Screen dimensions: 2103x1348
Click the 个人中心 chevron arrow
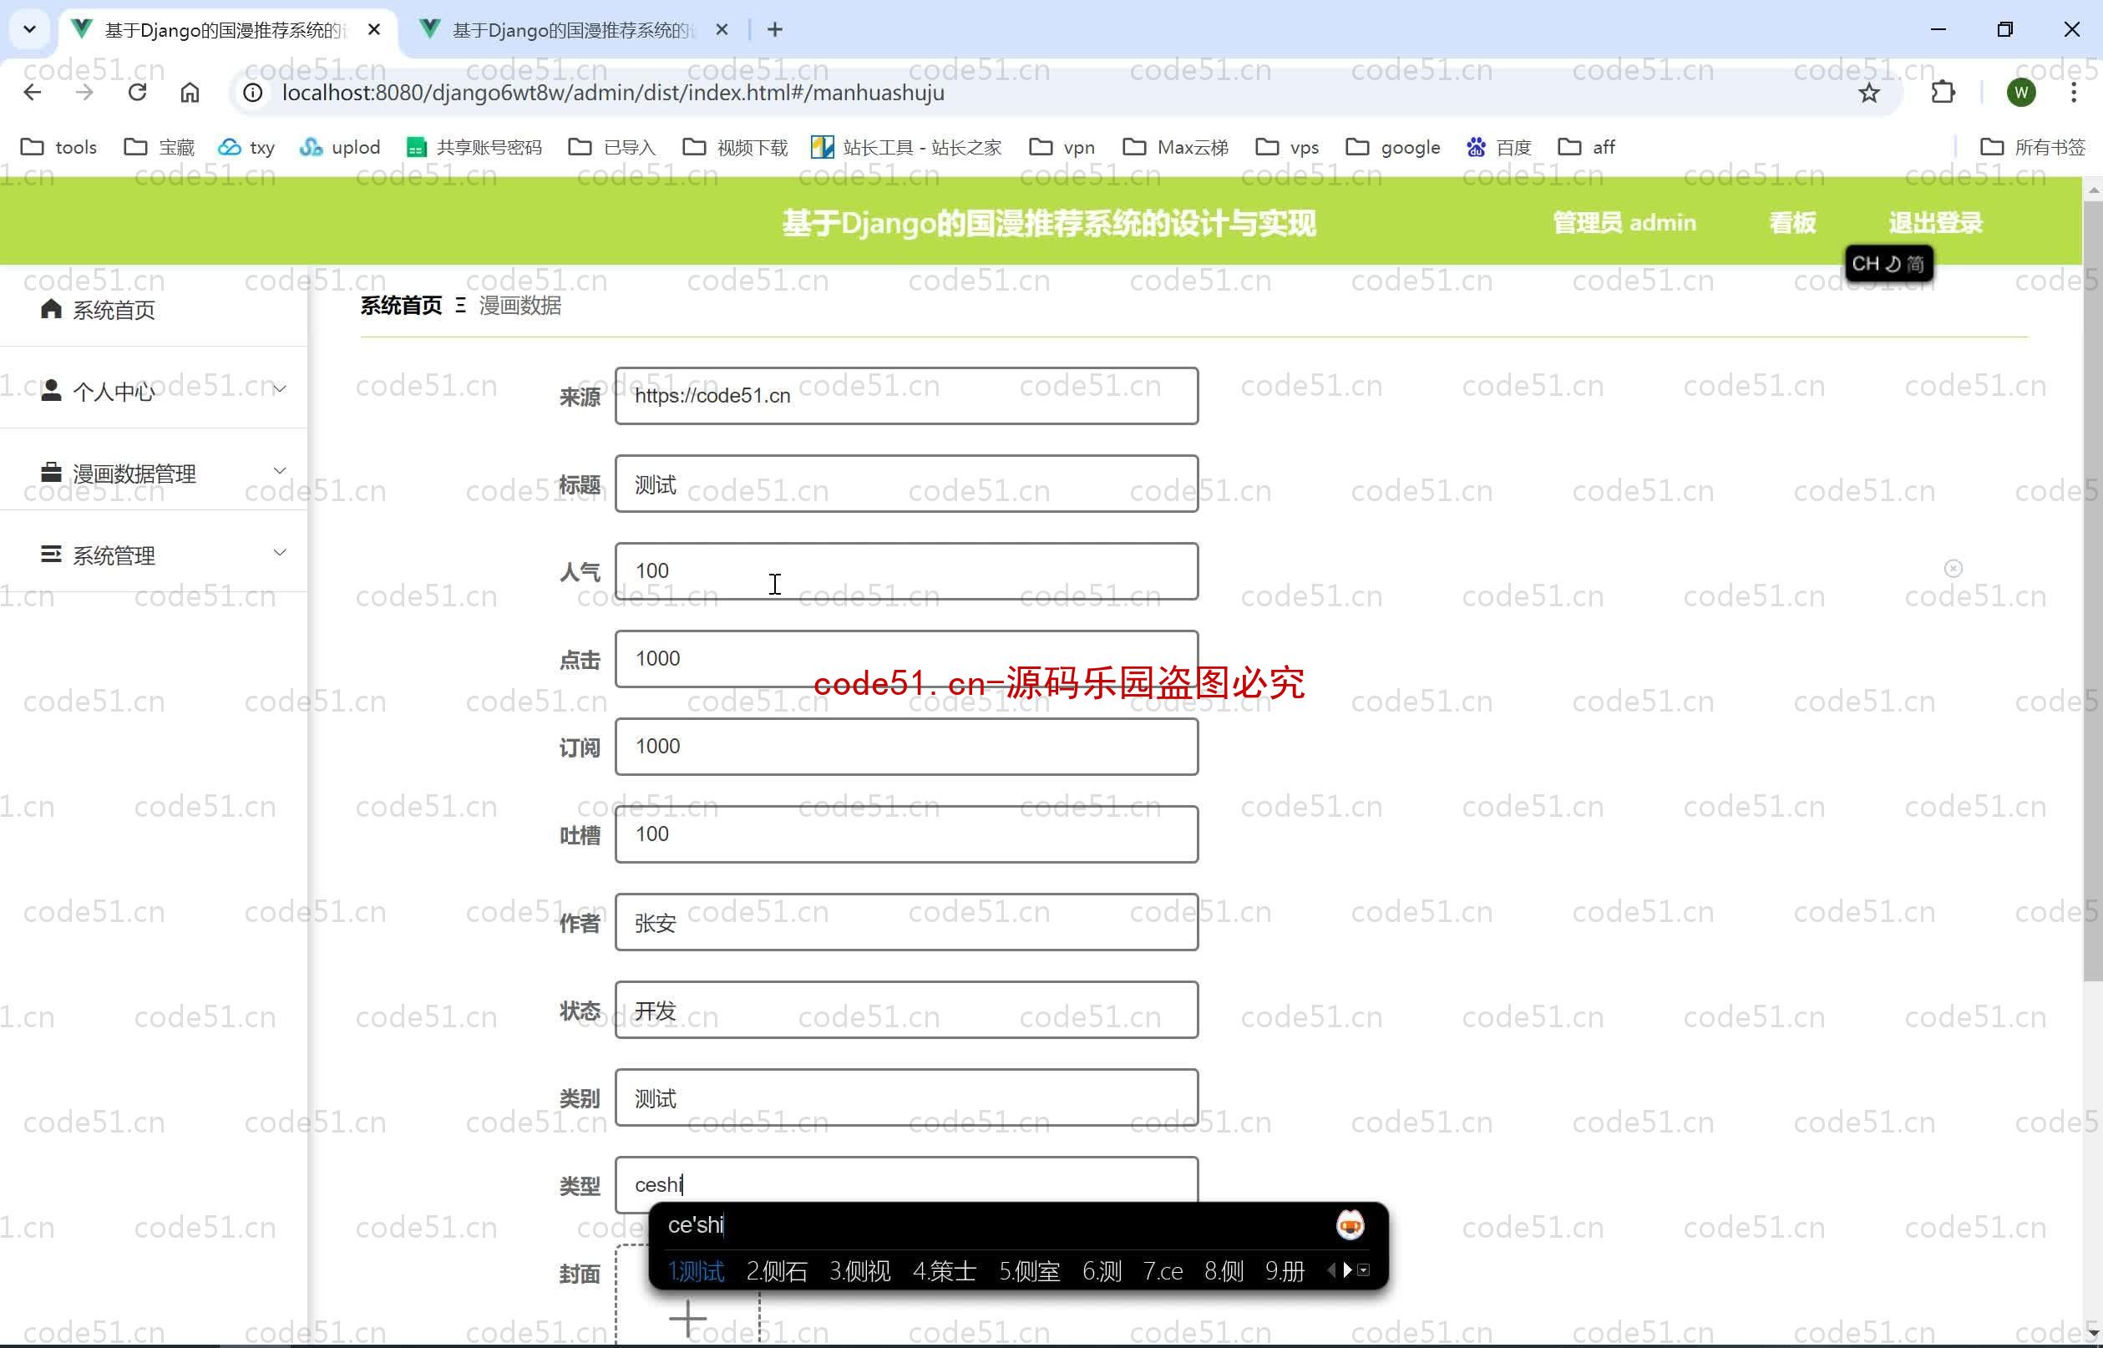280,388
